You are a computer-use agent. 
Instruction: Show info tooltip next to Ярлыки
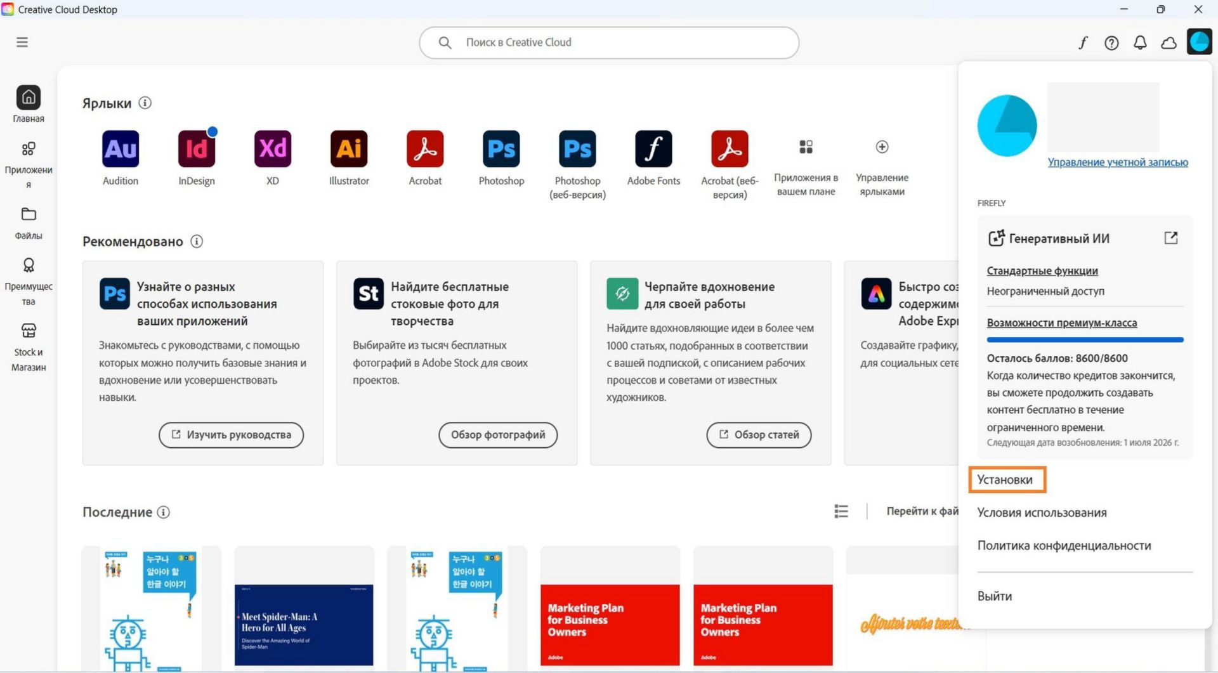coord(145,103)
